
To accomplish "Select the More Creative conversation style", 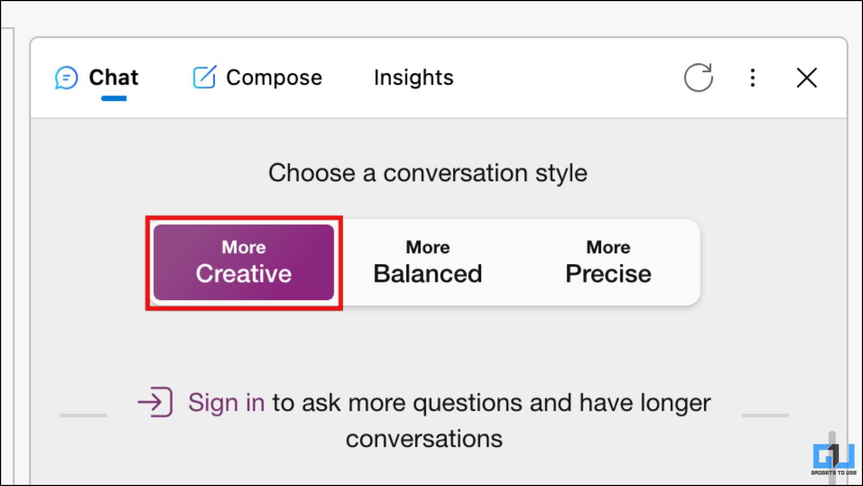I will coord(244,262).
